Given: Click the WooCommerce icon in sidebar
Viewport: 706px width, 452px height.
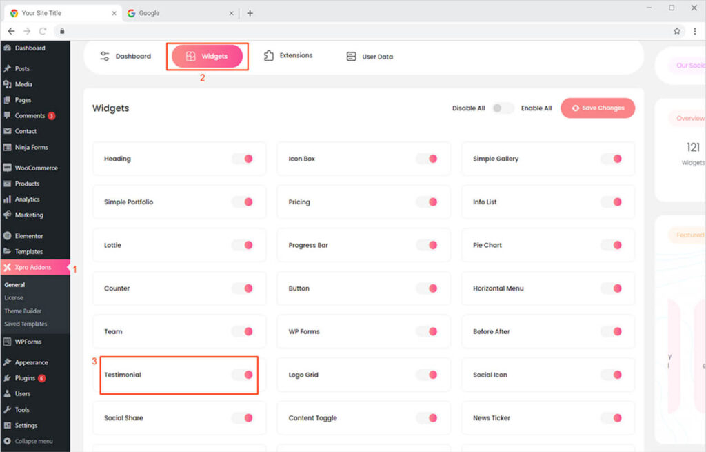Looking at the screenshot, I should [8, 168].
